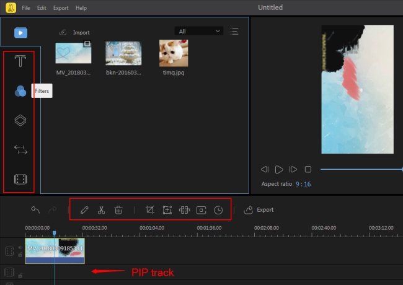403x285 pixels.
Task: Toggle lock on the main video track
Action: [19, 256]
